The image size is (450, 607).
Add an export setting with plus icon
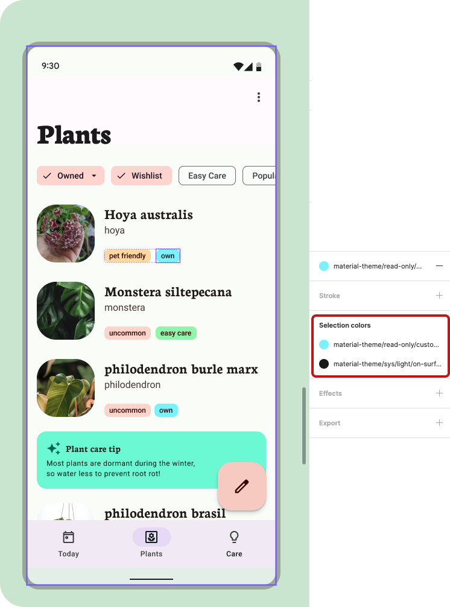(x=439, y=423)
